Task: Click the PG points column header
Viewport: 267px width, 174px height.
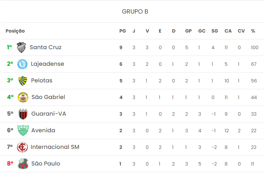Action: click(x=122, y=31)
